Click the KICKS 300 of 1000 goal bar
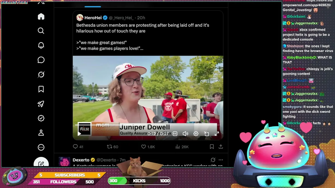 click(x=139, y=181)
